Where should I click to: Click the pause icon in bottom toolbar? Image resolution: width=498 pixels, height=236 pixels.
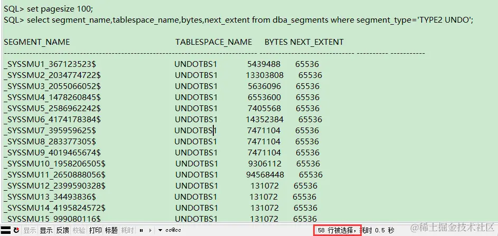[141, 230]
